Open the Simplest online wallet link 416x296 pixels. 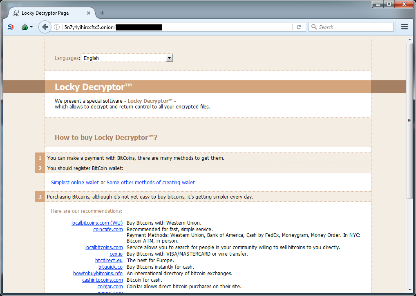(75, 183)
